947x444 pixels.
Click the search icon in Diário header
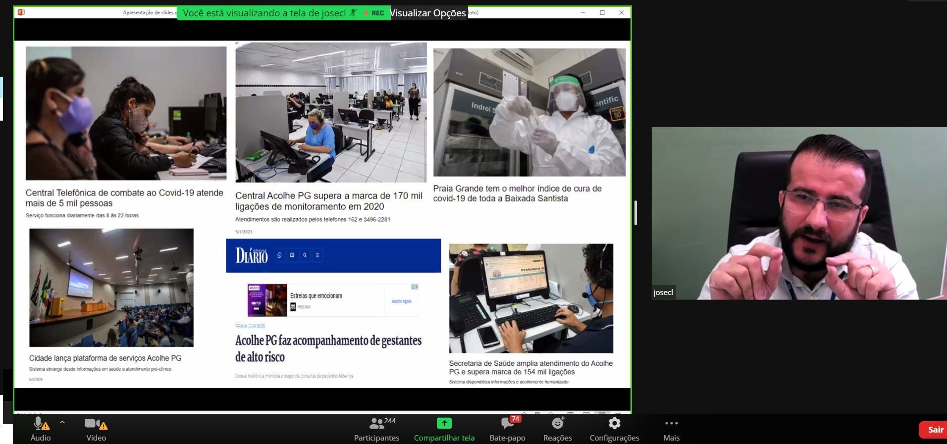click(305, 255)
